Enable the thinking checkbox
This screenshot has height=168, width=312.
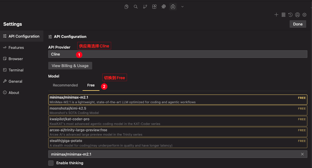(x=51, y=163)
